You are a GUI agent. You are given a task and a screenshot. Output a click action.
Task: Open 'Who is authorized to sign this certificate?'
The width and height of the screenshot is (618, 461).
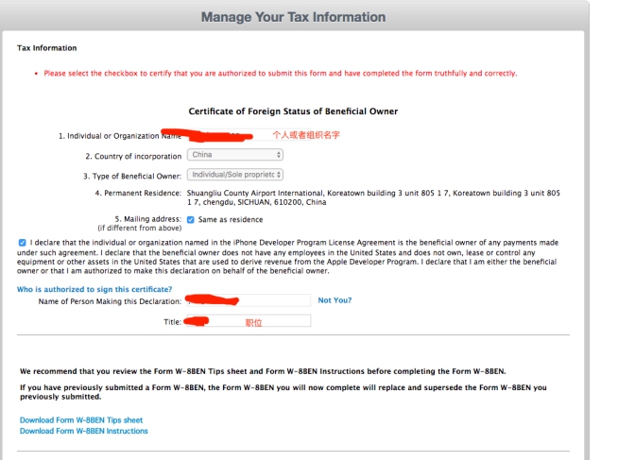point(94,289)
